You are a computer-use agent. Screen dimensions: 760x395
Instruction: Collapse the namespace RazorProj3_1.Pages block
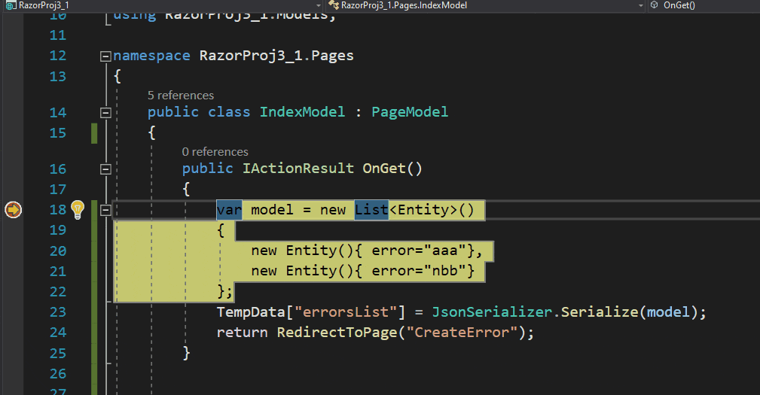click(x=105, y=56)
